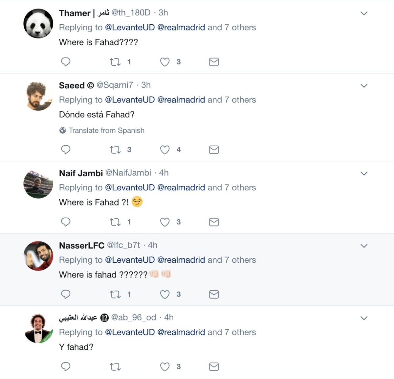Retweet Naif Jambi's tweet
Viewport: 394px width, 379px height.
pyautogui.click(x=115, y=222)
